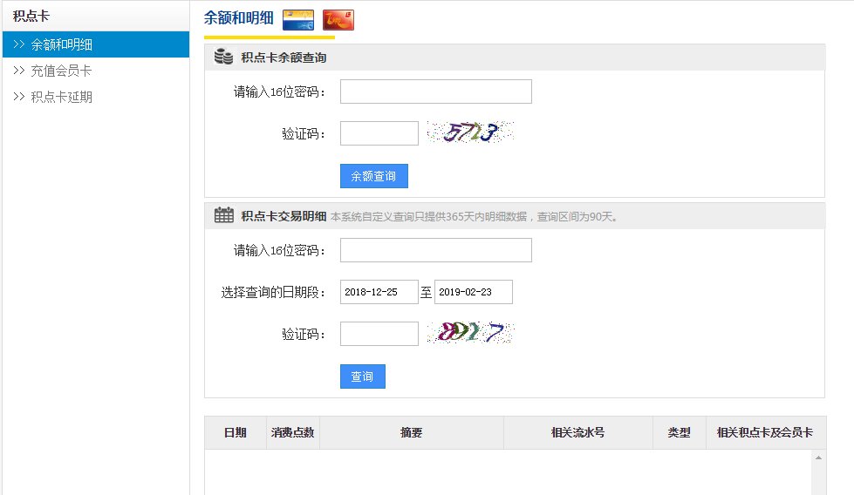This screenshot has height=495, width=854.
Task: Open the start date field 2018-12-25
Action: (379, 292)
